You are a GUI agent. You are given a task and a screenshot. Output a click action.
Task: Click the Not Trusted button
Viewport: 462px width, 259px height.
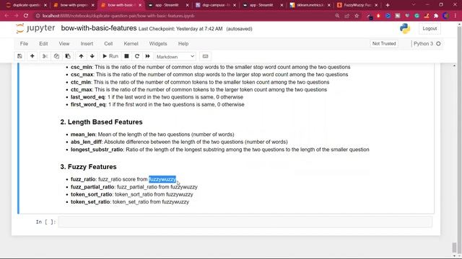(384, 43)
